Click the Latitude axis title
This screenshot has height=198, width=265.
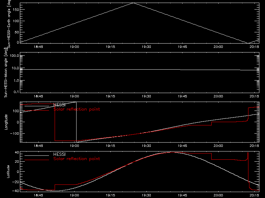(x=8, y=172)
